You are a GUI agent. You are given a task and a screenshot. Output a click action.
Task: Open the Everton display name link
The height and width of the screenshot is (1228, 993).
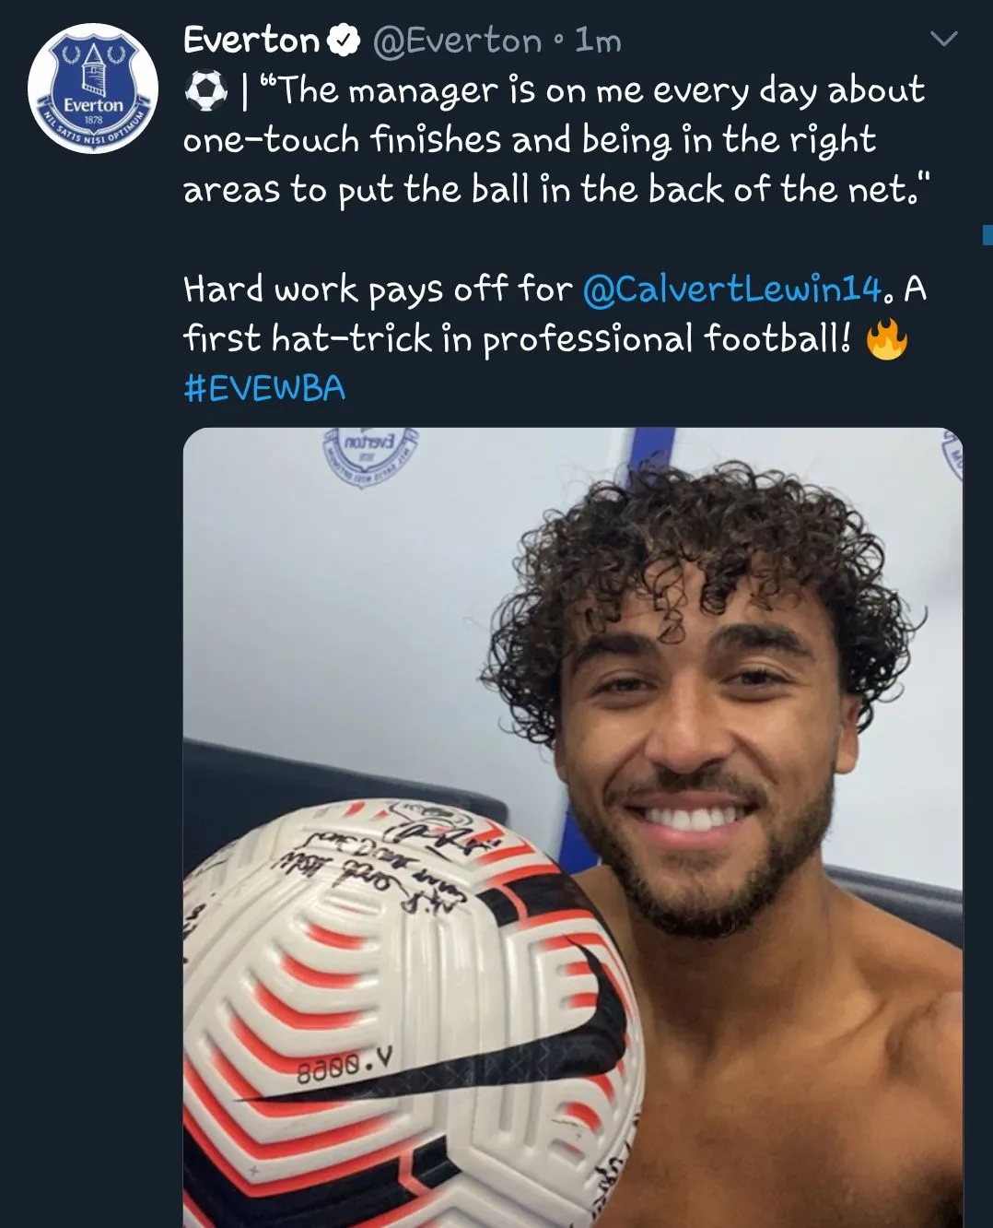(251, 41)
